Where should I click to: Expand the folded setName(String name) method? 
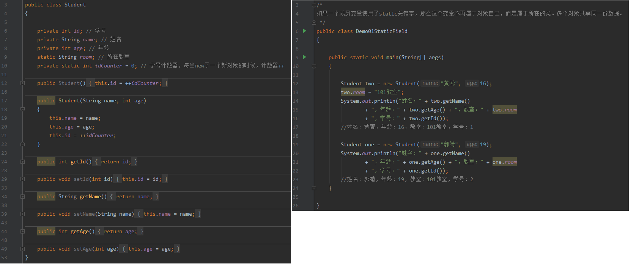pyautogui.click(x=22, y=214)
